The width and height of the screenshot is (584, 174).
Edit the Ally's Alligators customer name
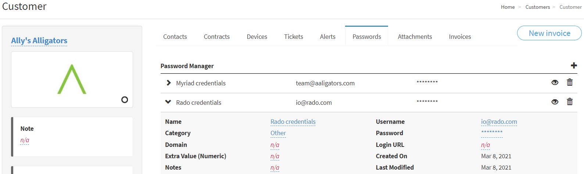tap(39, 41)
